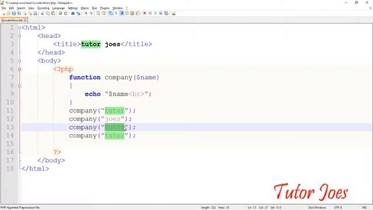Click the 'echo' keyword on line 9
The image size is (373, 210).
pos(93,94)
